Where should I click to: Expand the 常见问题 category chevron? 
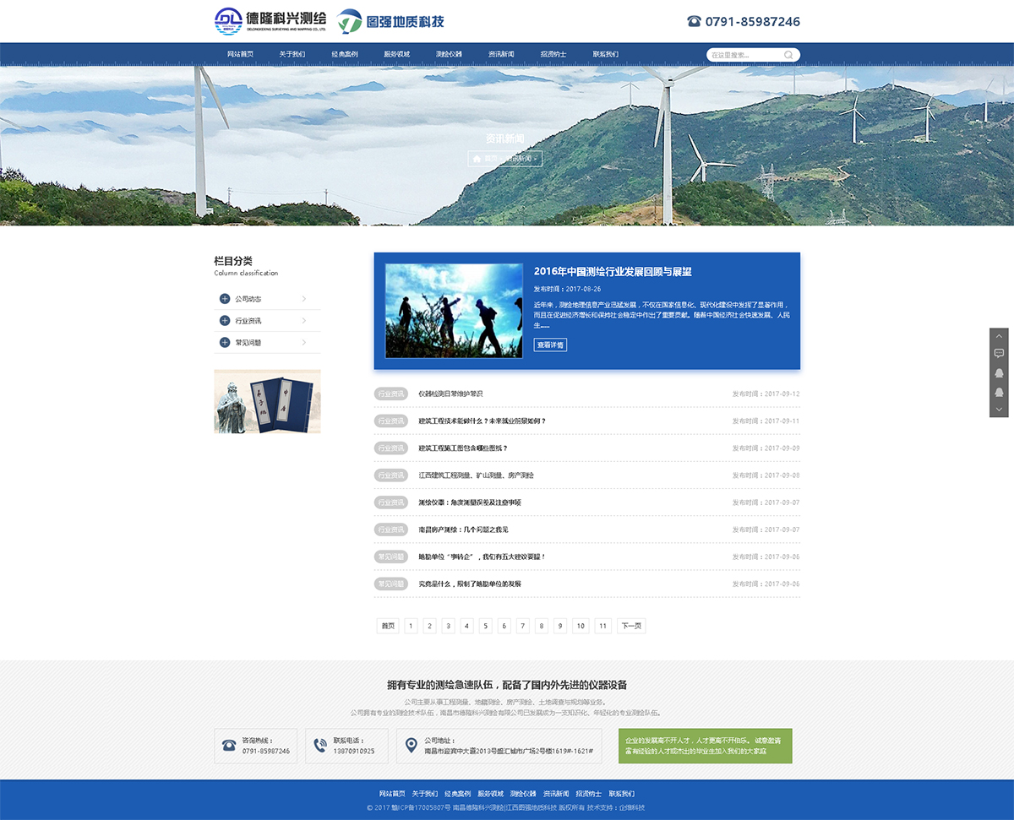click(x=304, y=343)
